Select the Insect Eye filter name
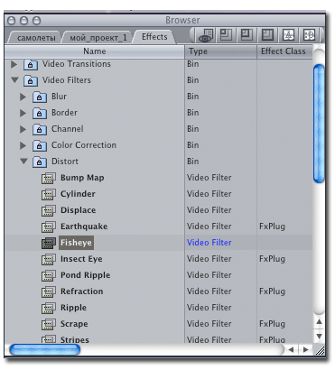 tap(81, 259)
